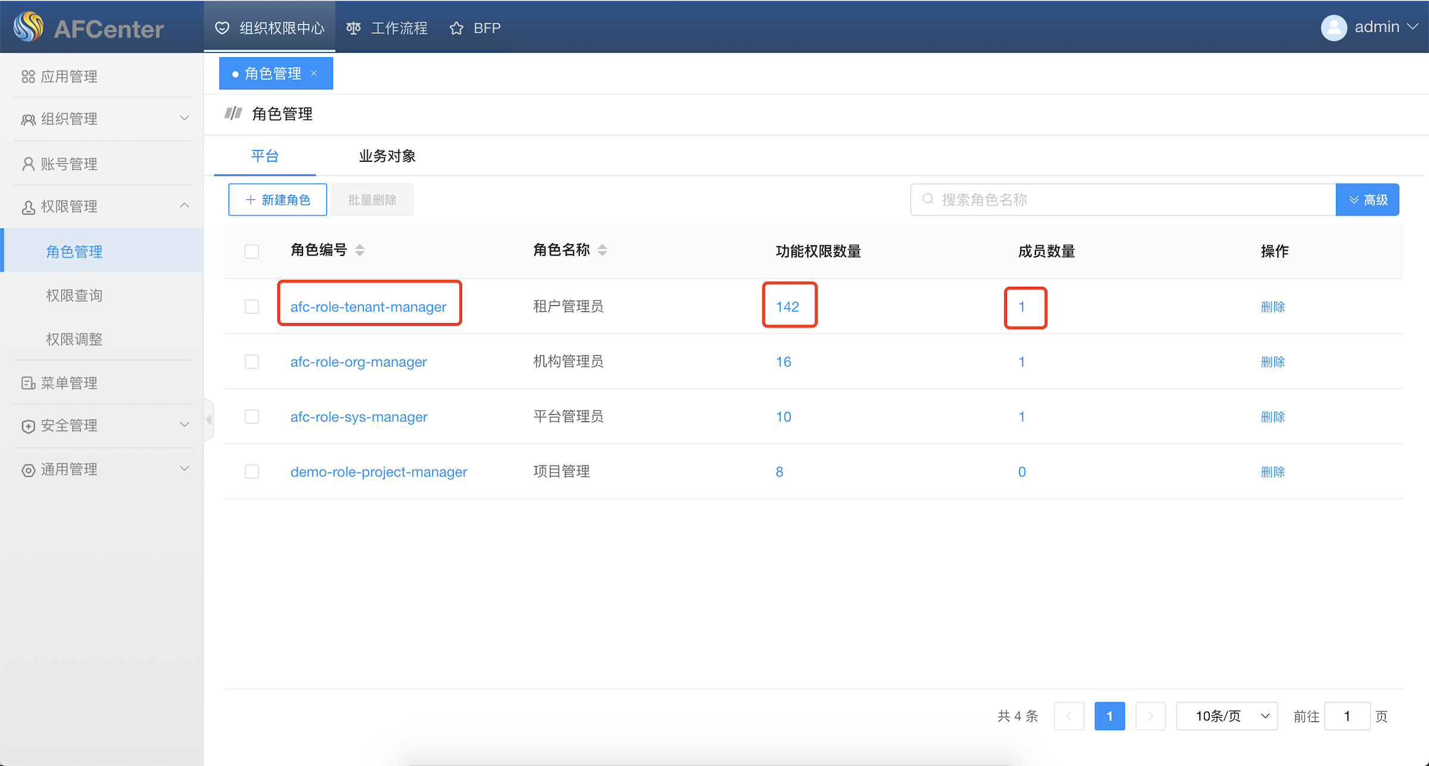Click the 工作流程 scales icon
Screen dimensions: 1429x766
tap(353, 29)
